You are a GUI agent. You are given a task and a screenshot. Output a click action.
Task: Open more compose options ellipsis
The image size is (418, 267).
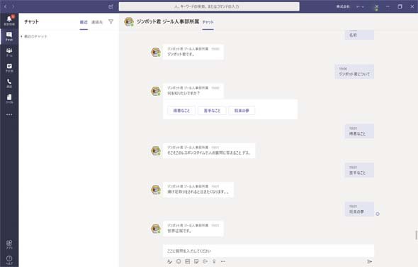click(223, 261)
